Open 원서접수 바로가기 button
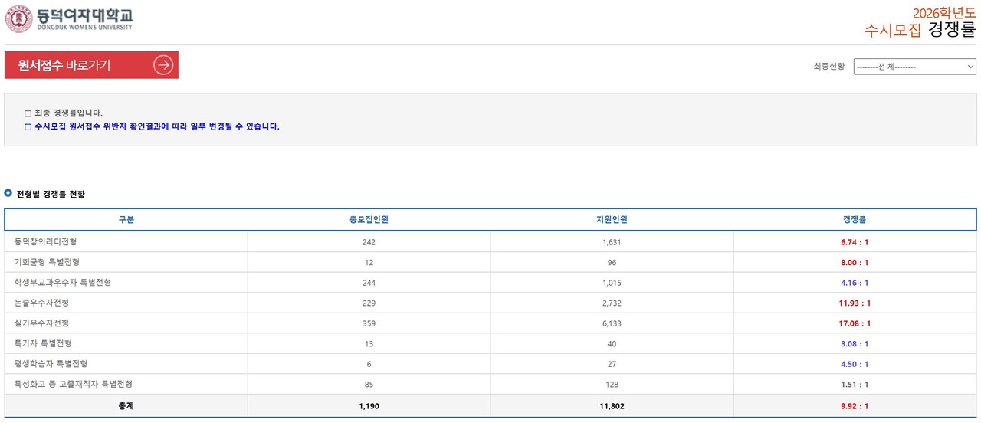 click(91, 65)
